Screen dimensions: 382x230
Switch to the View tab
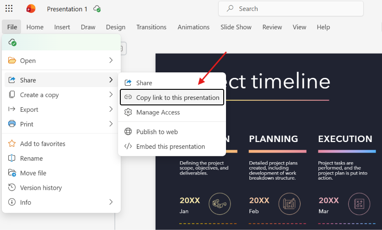click(x=299, y=27)
